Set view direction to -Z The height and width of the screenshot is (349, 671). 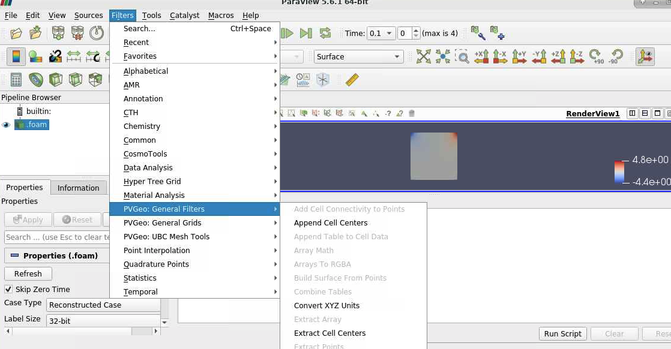(x=577, y=56)
